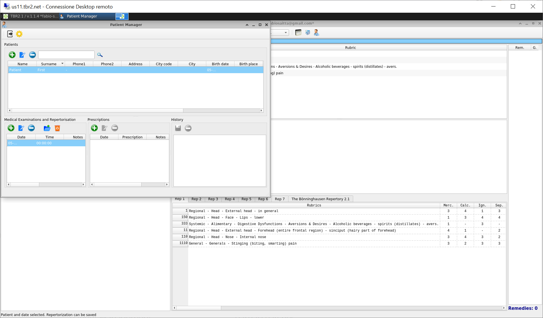Click the History save floppy icon
The width and height of the screenshot is (543, 318).
(x=178, y=128)
